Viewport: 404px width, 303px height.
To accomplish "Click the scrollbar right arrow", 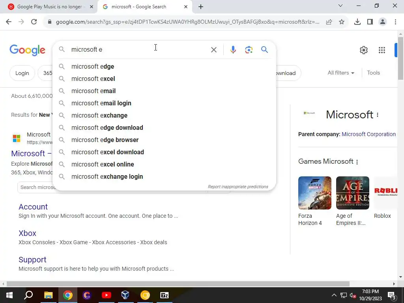I will [x=394, y=284].
